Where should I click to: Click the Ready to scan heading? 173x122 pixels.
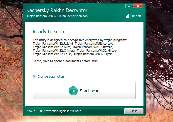48,32
